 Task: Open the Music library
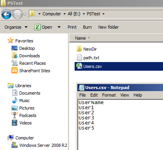[x=24, y=101]
